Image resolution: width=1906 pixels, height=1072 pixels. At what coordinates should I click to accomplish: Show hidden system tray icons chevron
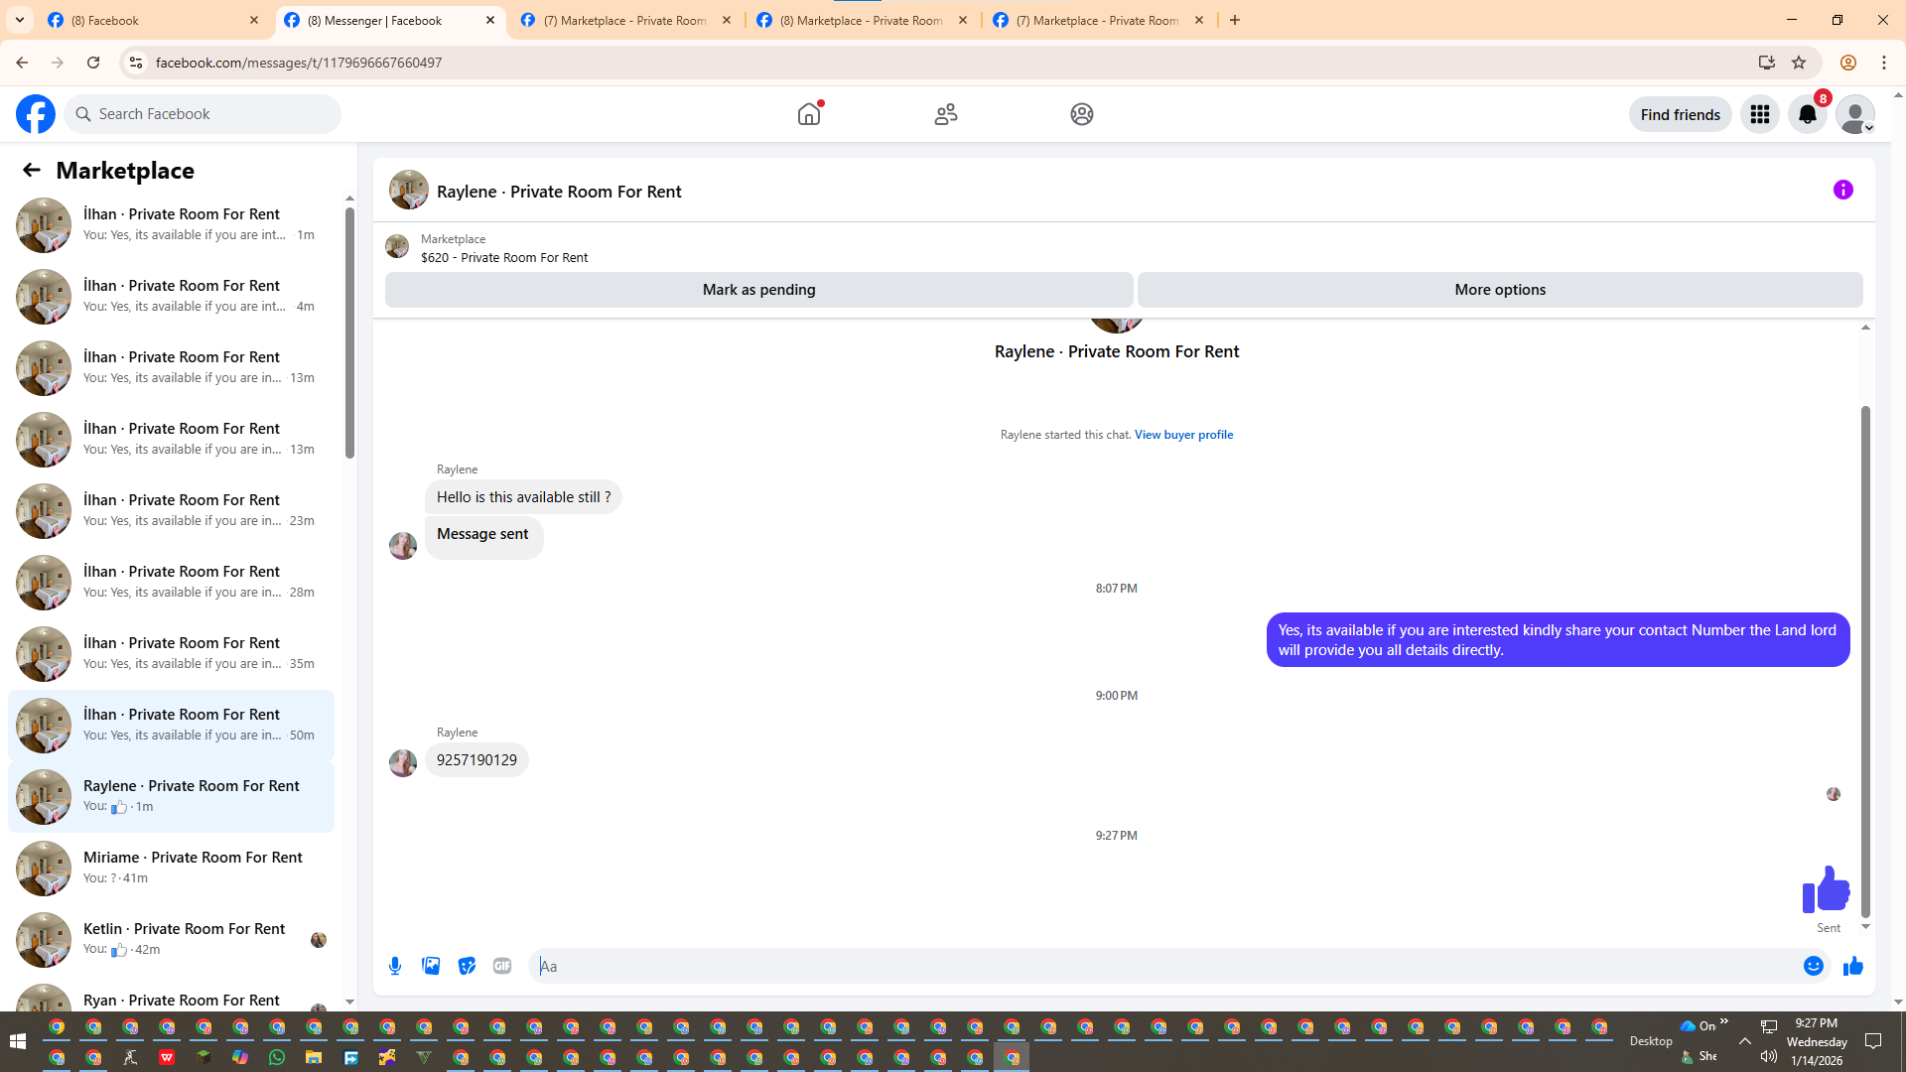pyautogui.click(x=1744, y=1040)
